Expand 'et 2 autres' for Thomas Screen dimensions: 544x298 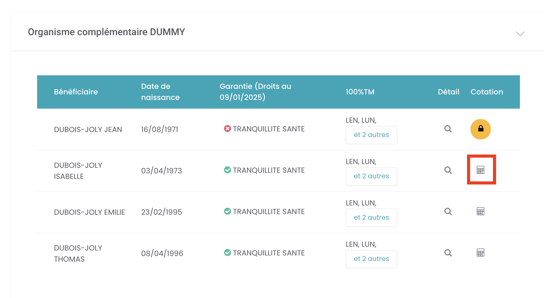(x=372, y=259)
